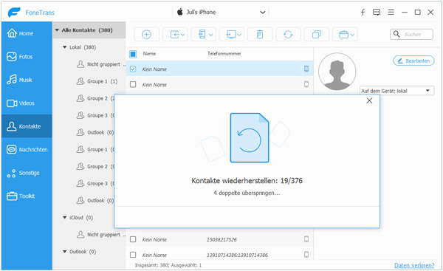Click the Facebook icon in title bar

[x=363, y=12]
